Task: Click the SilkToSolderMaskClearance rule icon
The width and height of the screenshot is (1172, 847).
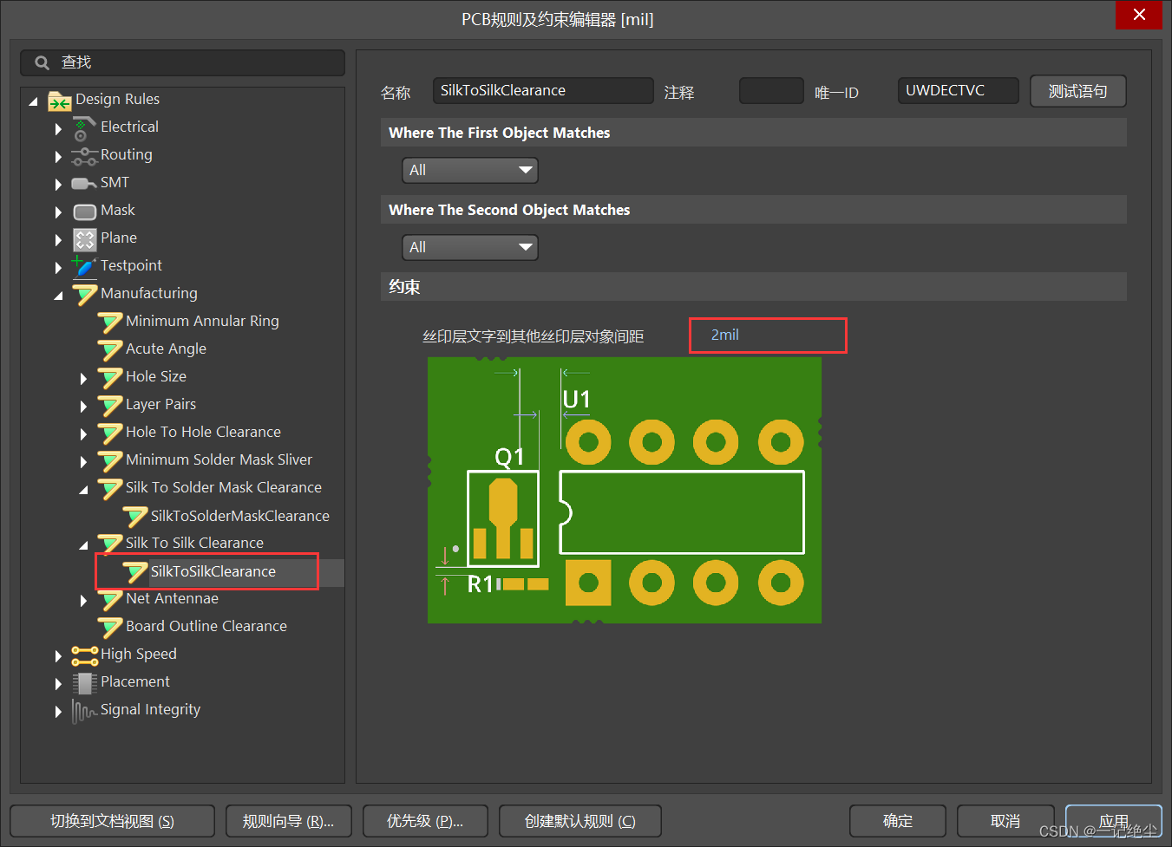Action: (134, 518)
